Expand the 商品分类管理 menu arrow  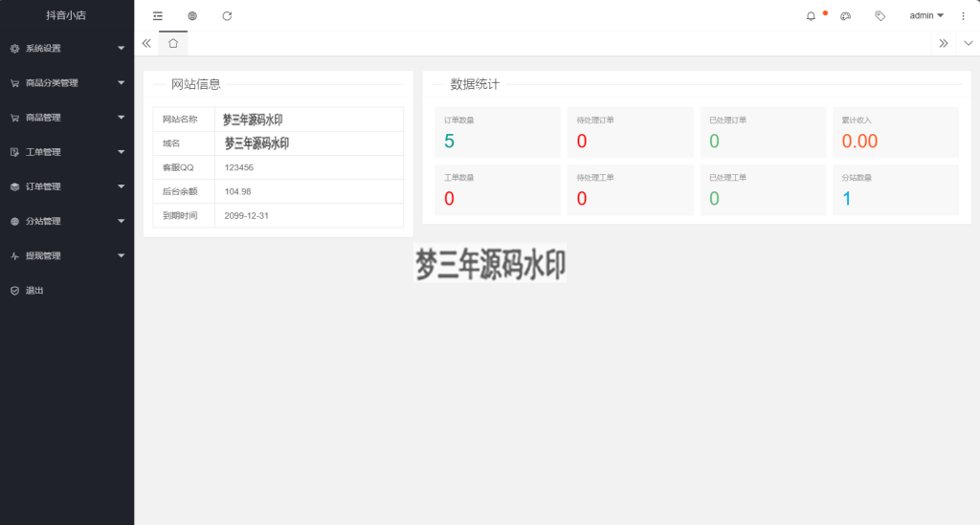(122, 82)
